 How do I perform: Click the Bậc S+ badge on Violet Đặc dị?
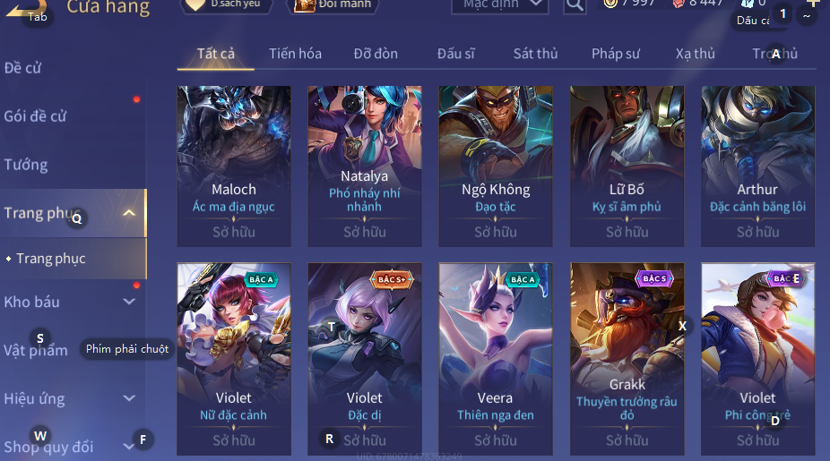pos(392,279)
